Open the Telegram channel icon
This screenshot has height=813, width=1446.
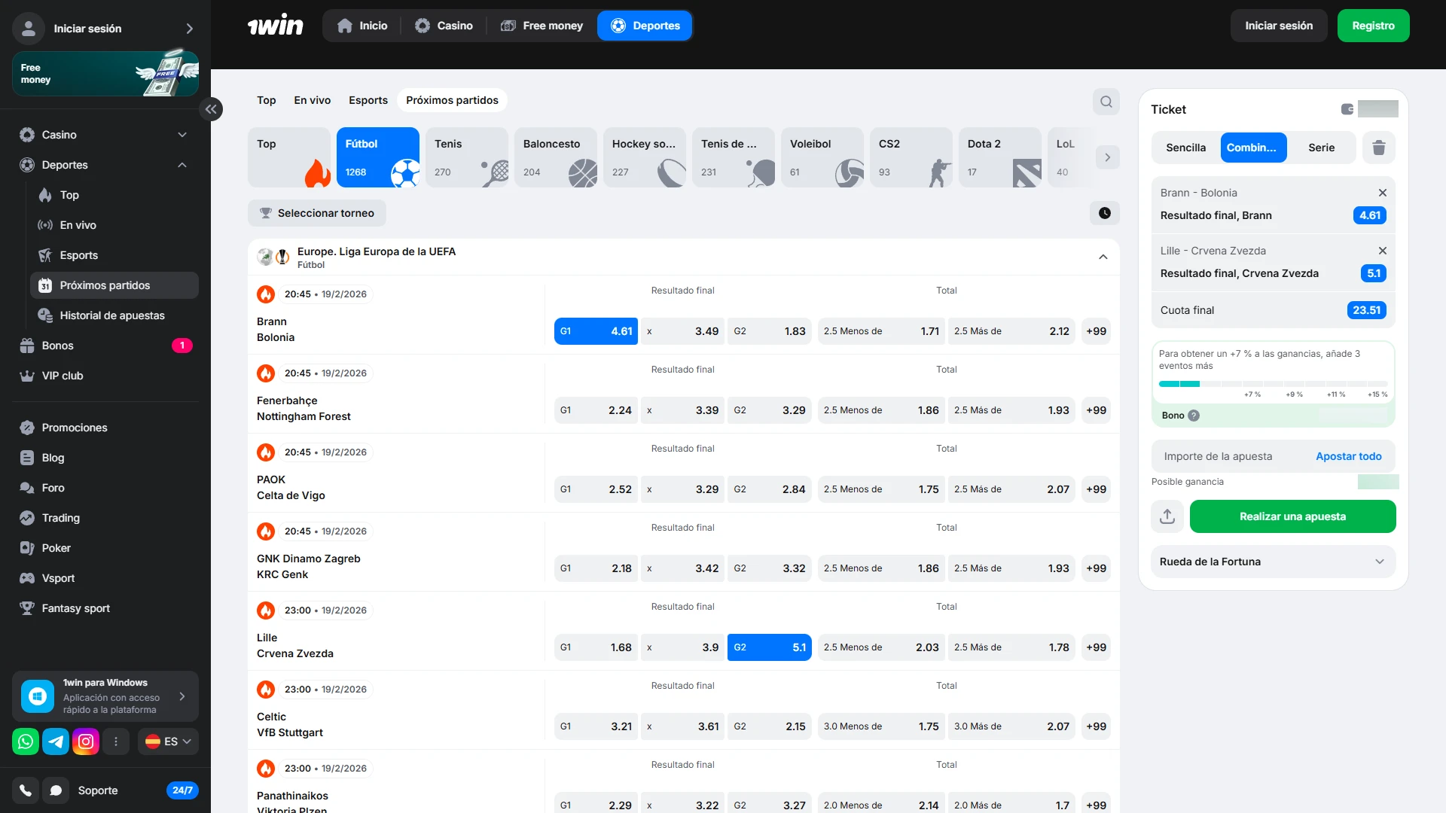[56, 741]
